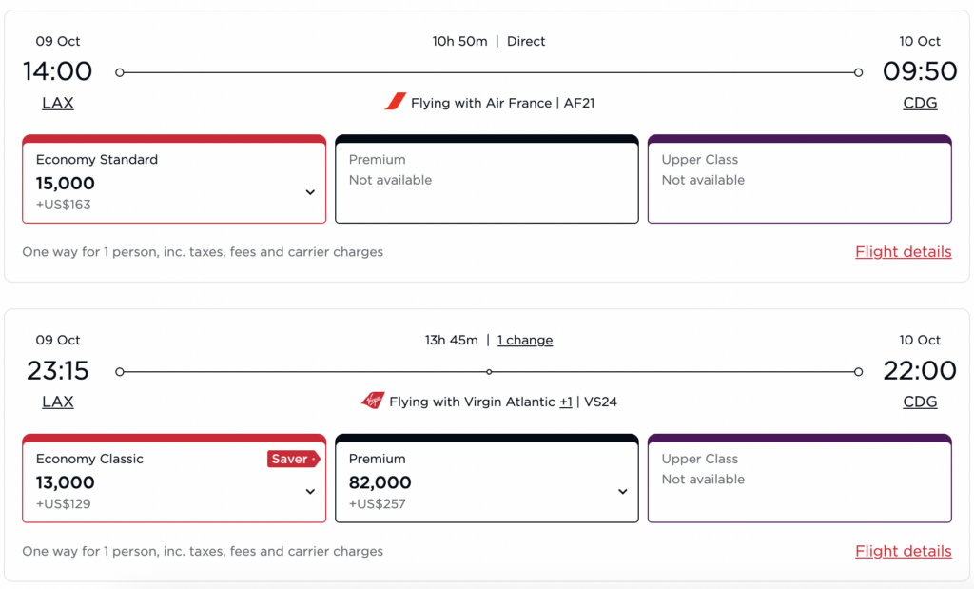Open Flight details for the Air France flight
This screenshot has height=589, width=974.
903,252
